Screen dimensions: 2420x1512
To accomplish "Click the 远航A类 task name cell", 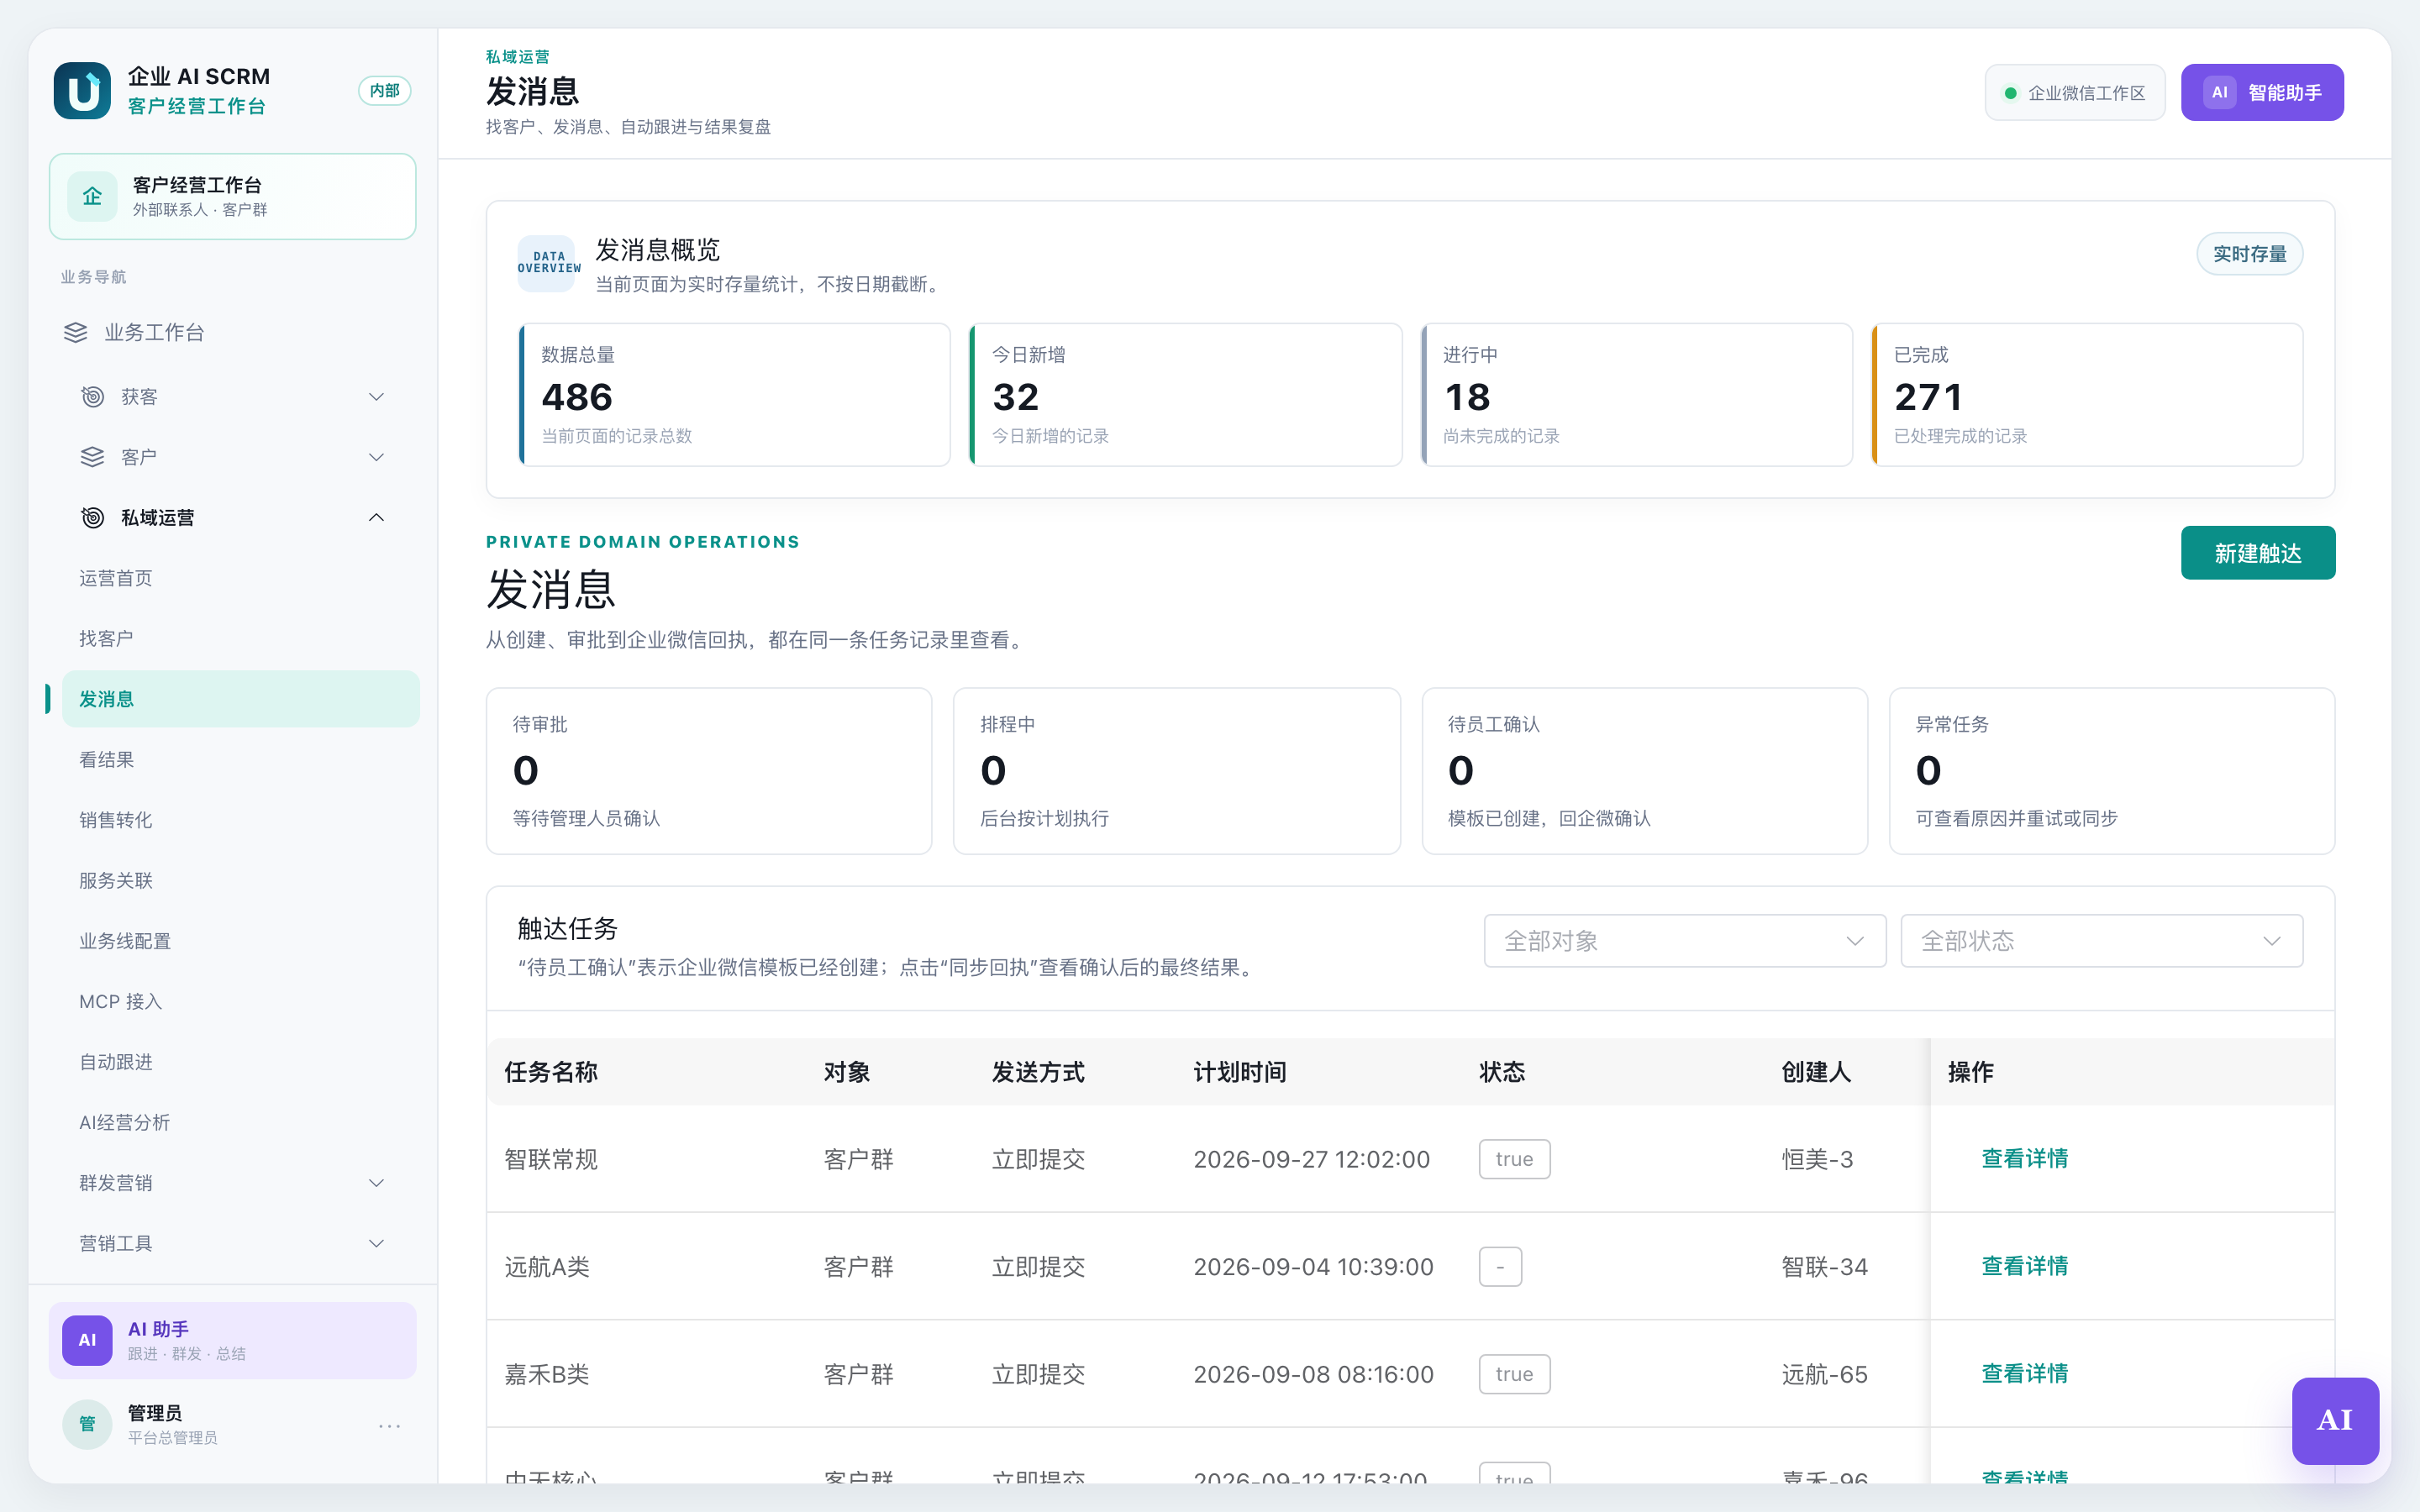I will (547, 1267).
